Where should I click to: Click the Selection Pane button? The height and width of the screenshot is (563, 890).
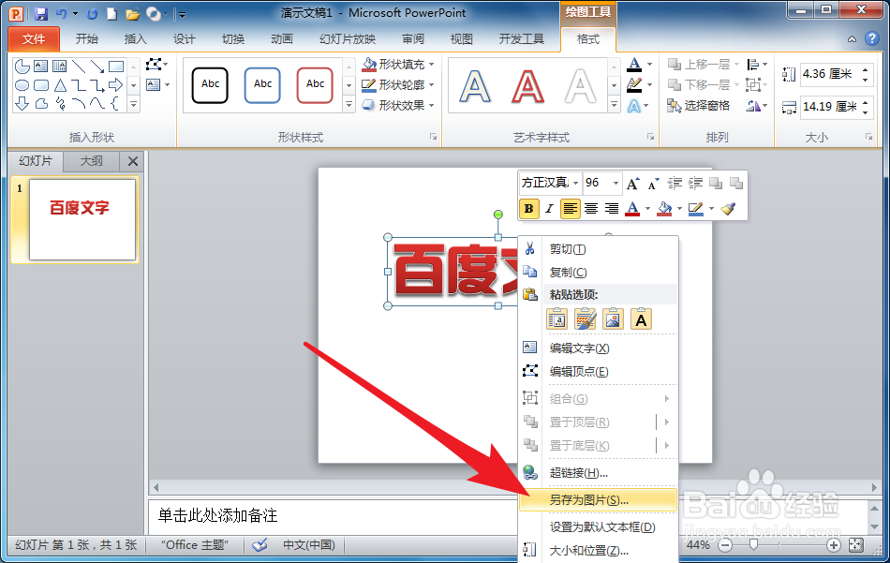[x=699, y=106]
